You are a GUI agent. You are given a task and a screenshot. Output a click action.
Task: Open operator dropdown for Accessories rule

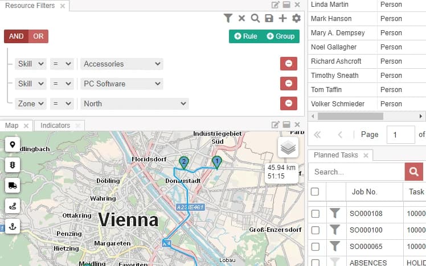click(x=62, y=64)
